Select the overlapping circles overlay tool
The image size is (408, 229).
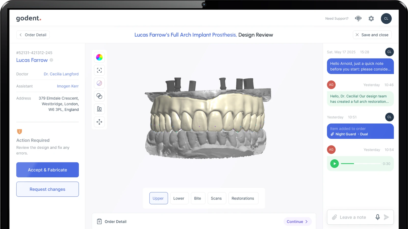click(99, 96)
